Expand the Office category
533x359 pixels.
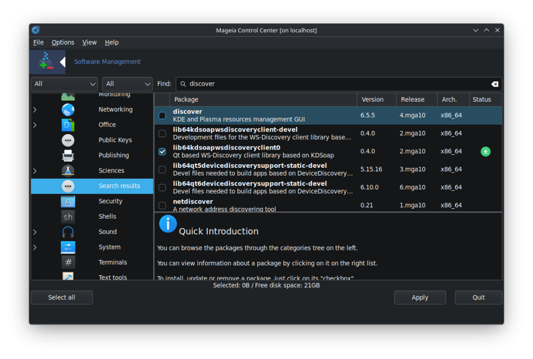(35, 125)
